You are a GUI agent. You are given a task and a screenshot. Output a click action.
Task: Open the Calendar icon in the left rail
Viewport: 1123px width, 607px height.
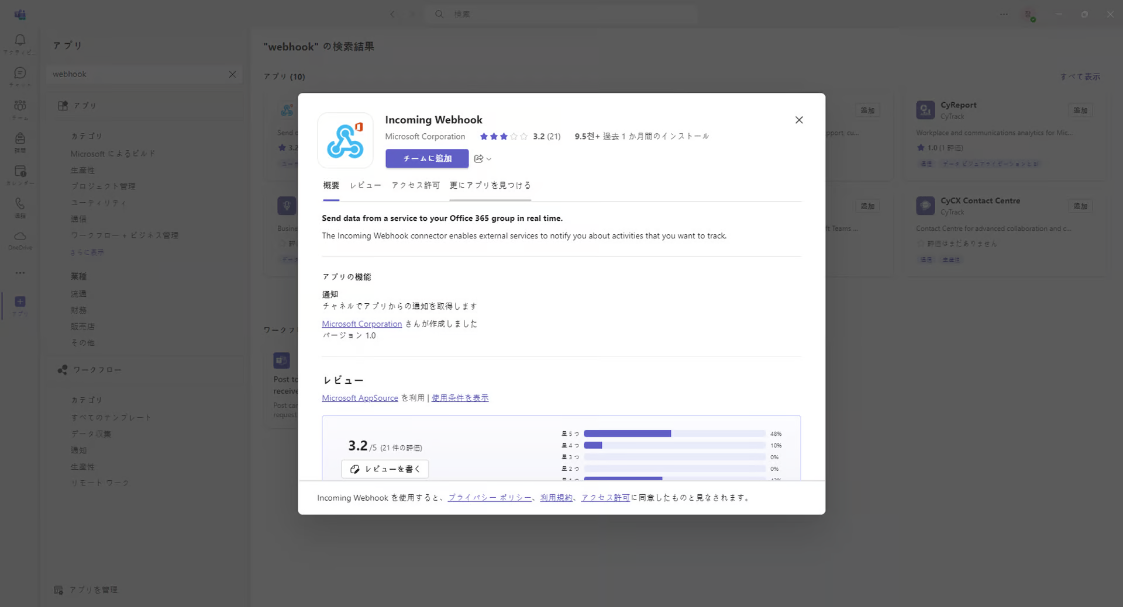coord(20,171)
